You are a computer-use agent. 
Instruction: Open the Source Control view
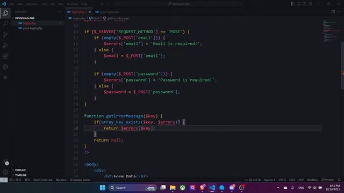point(5,34)
